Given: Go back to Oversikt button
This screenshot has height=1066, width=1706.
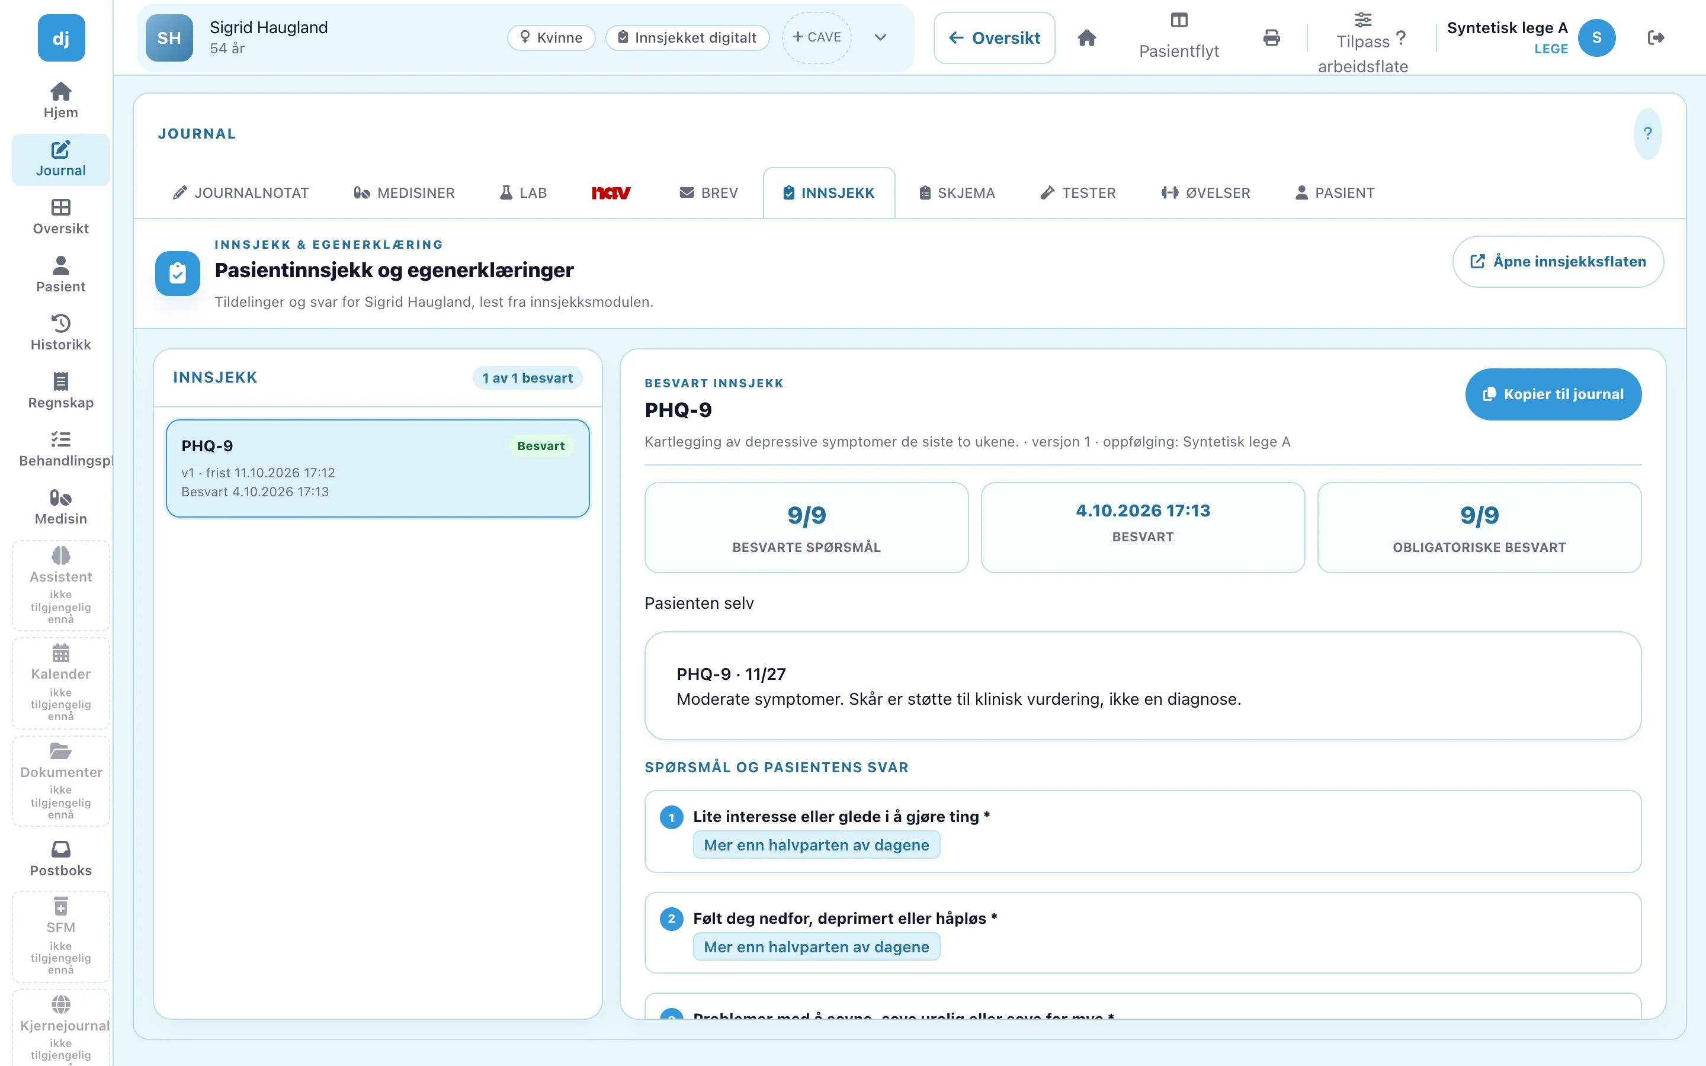Looking at the screenshot, I should click(x=994, y=38).
